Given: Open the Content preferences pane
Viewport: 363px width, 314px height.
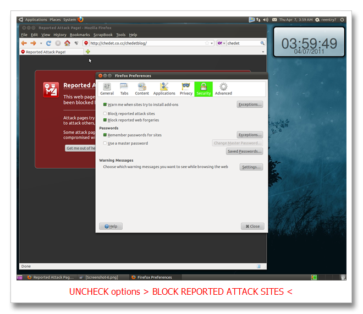Looking at the screenshot, I should (x=142, y=89).
